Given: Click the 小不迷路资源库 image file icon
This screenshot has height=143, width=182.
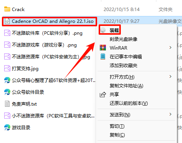Looking at the screenshot, I should click(x=7, y=116).
